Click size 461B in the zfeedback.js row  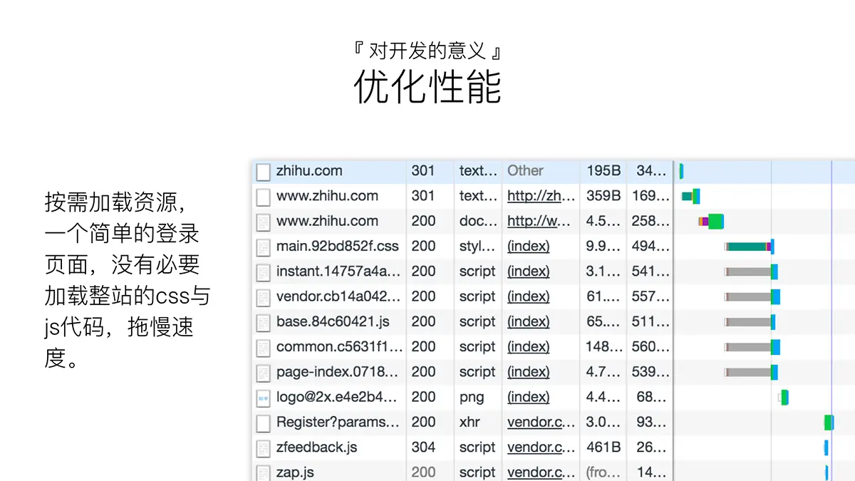tap(603, 447)
